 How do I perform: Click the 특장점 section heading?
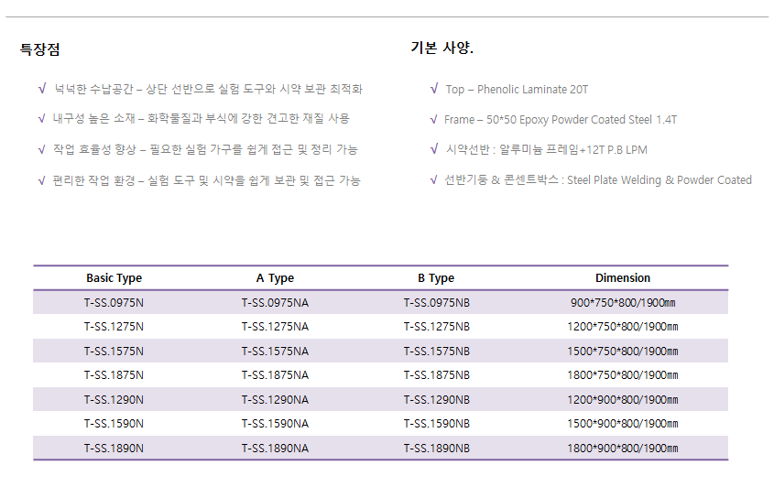(40, 49)
